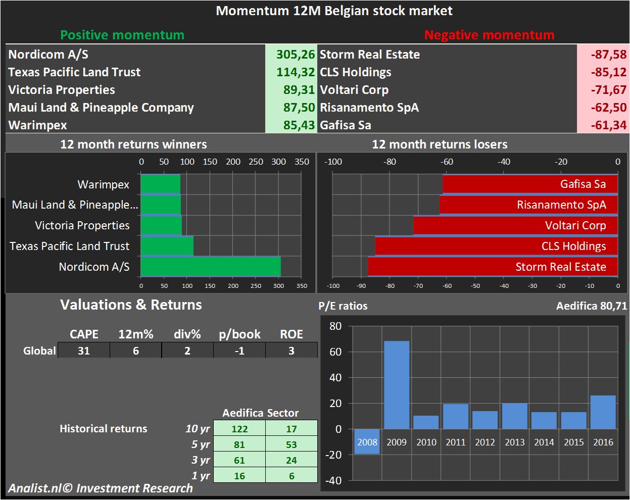Select 'Risanamento SpA' table row name

[369, 108]
